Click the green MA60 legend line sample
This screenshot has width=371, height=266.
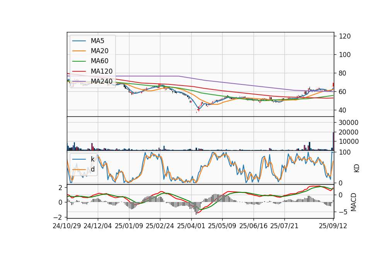[79, 61]
